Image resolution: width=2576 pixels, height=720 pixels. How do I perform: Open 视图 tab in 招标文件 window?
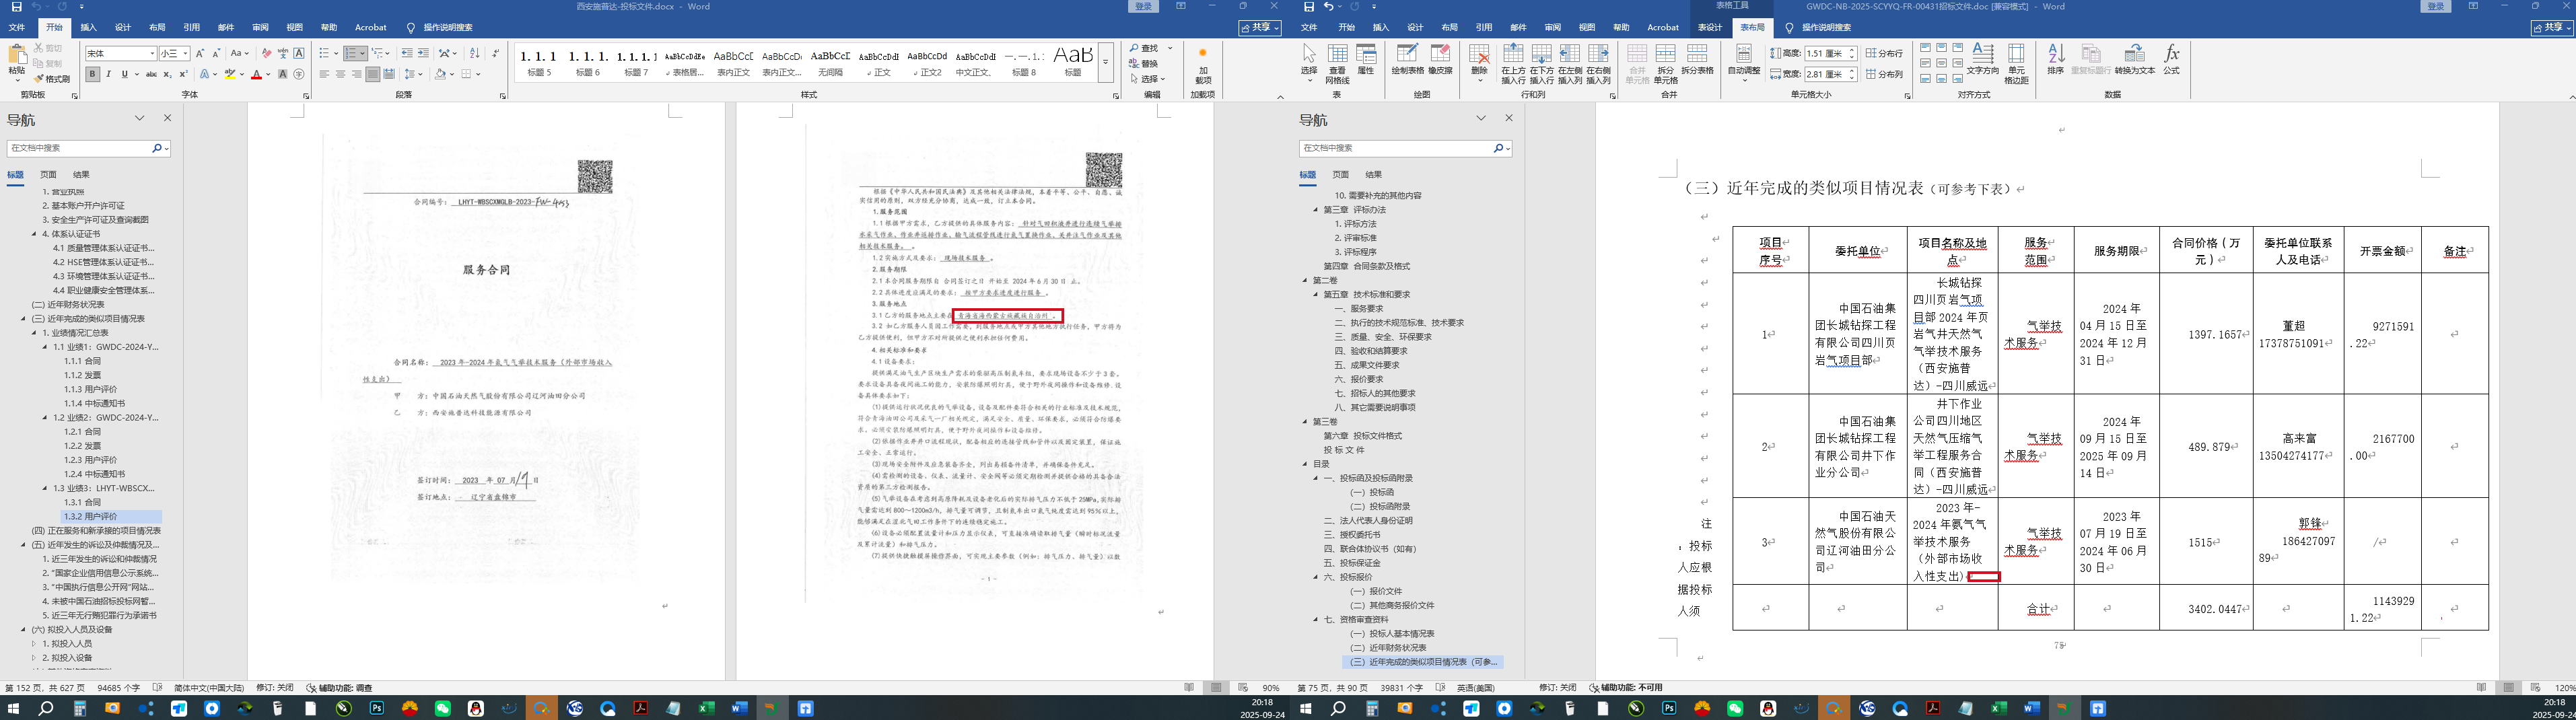click(x=1586, y=27)
